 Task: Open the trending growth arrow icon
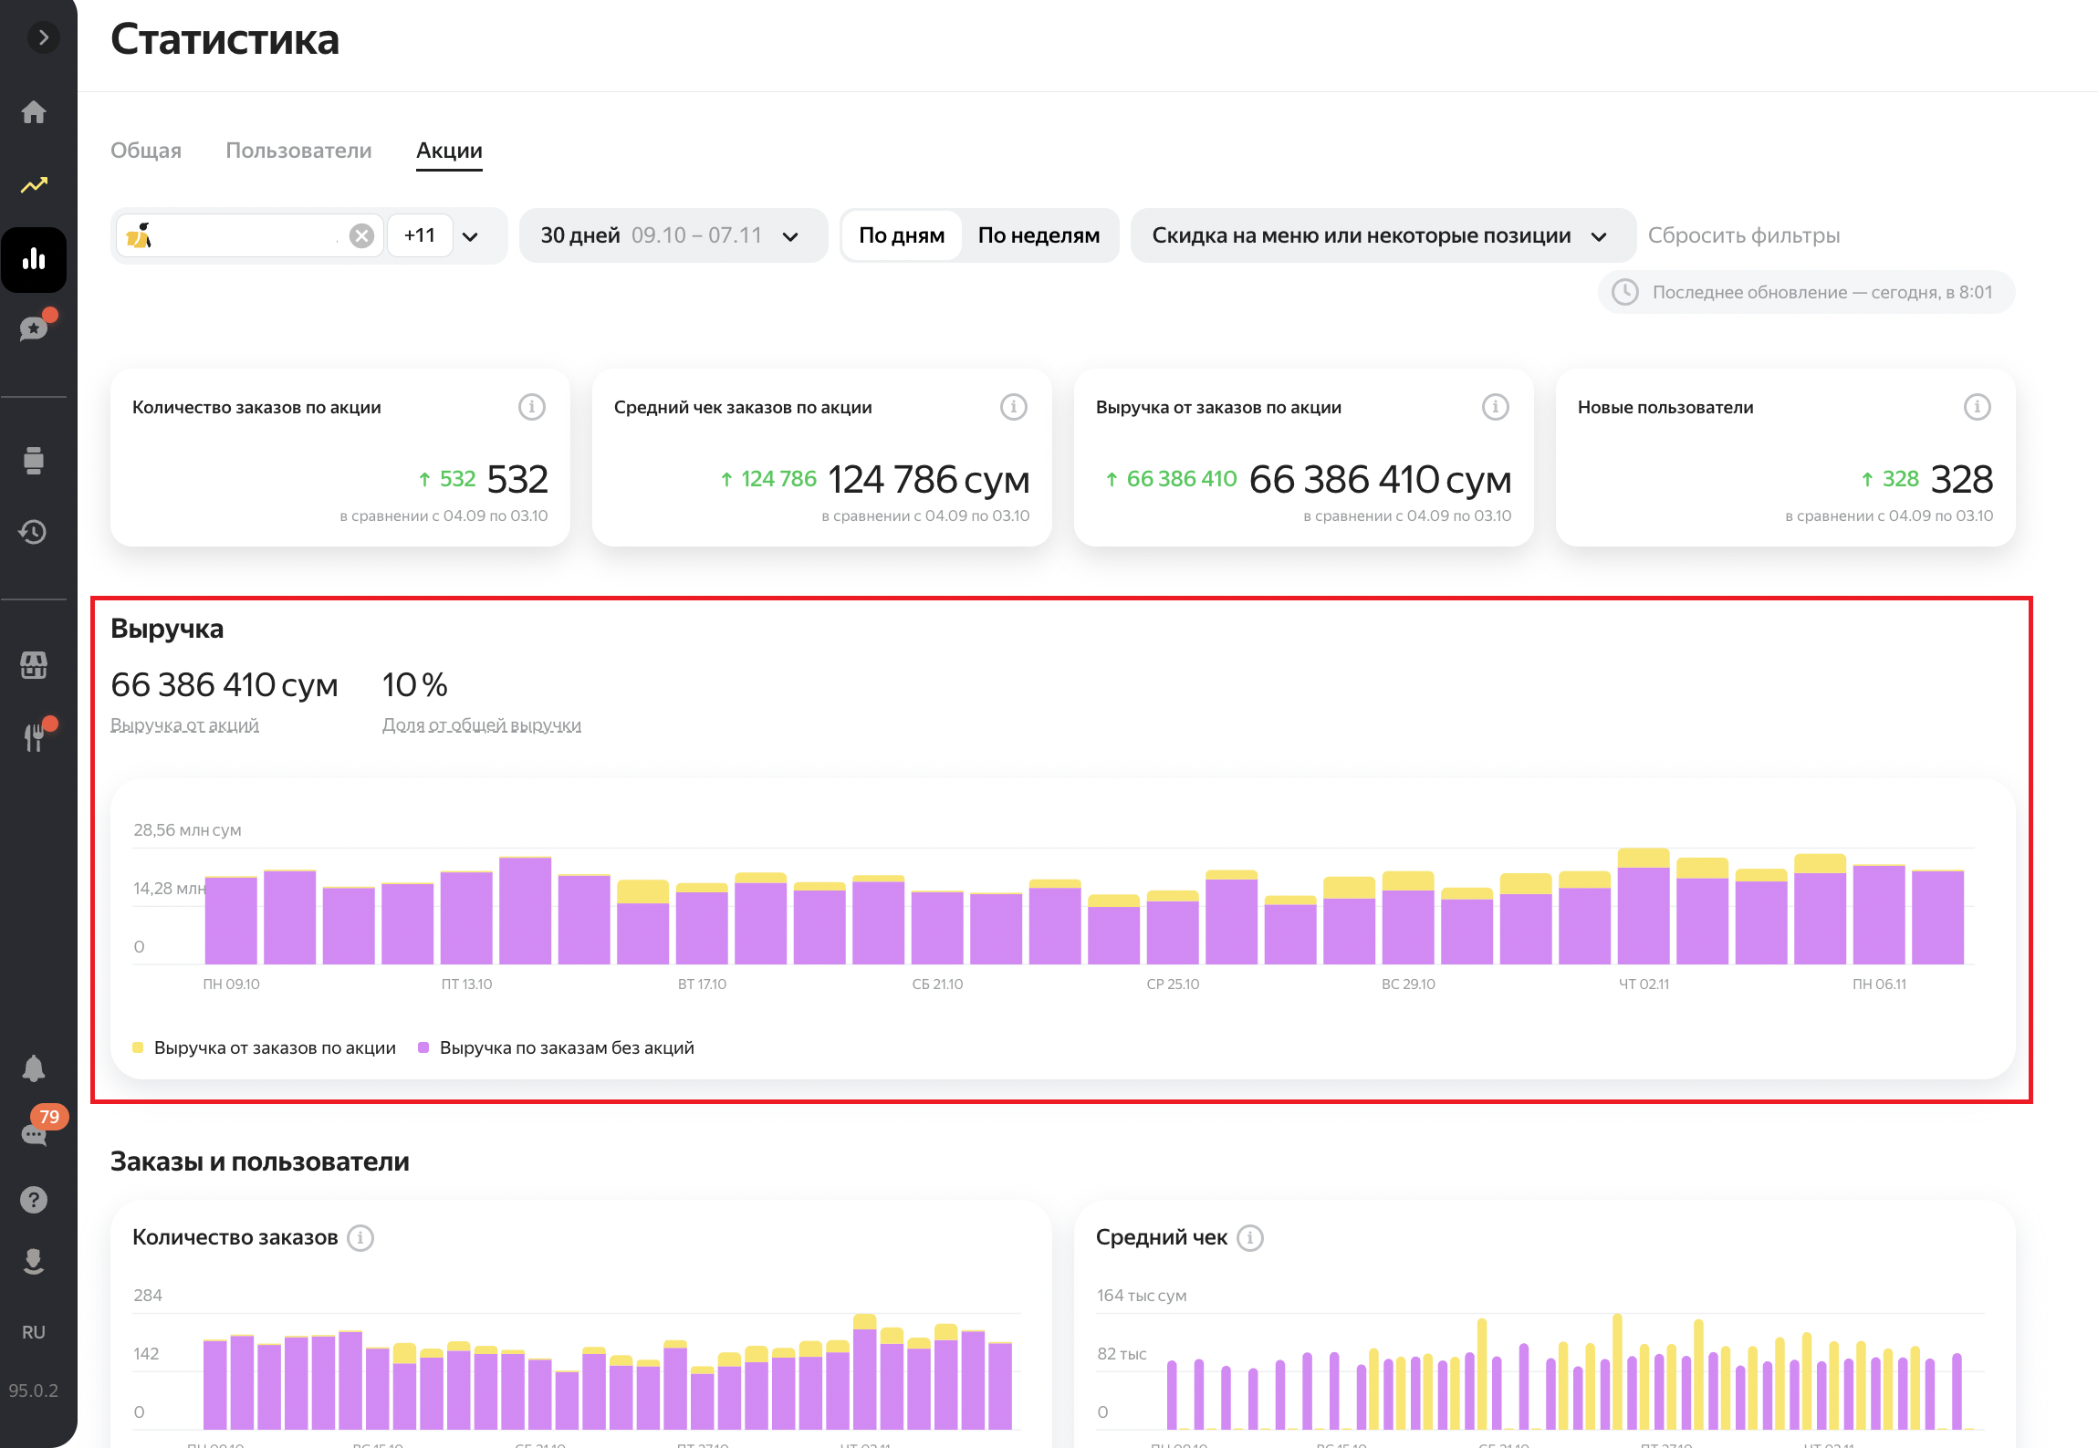point(34,185)
